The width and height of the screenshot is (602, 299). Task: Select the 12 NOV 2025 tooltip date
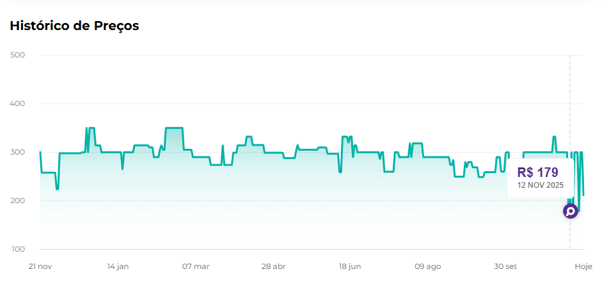541,185
